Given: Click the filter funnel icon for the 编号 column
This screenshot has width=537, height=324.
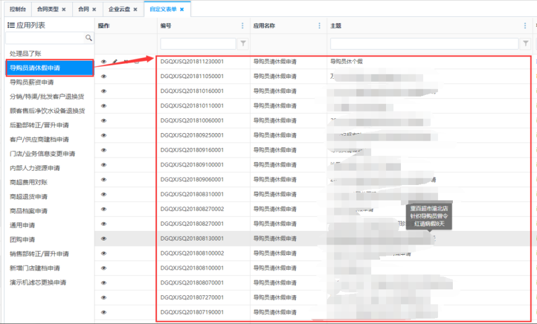Looking at the screenshot, I should [243, 44].
